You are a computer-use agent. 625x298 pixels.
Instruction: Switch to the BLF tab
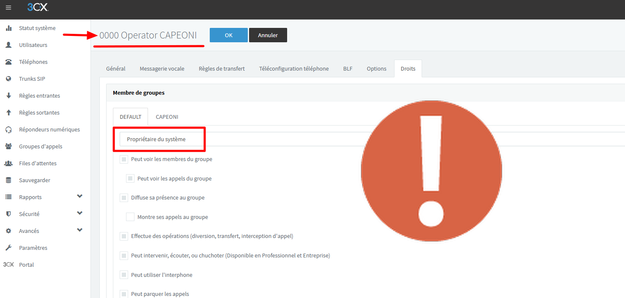pos(348,68)
